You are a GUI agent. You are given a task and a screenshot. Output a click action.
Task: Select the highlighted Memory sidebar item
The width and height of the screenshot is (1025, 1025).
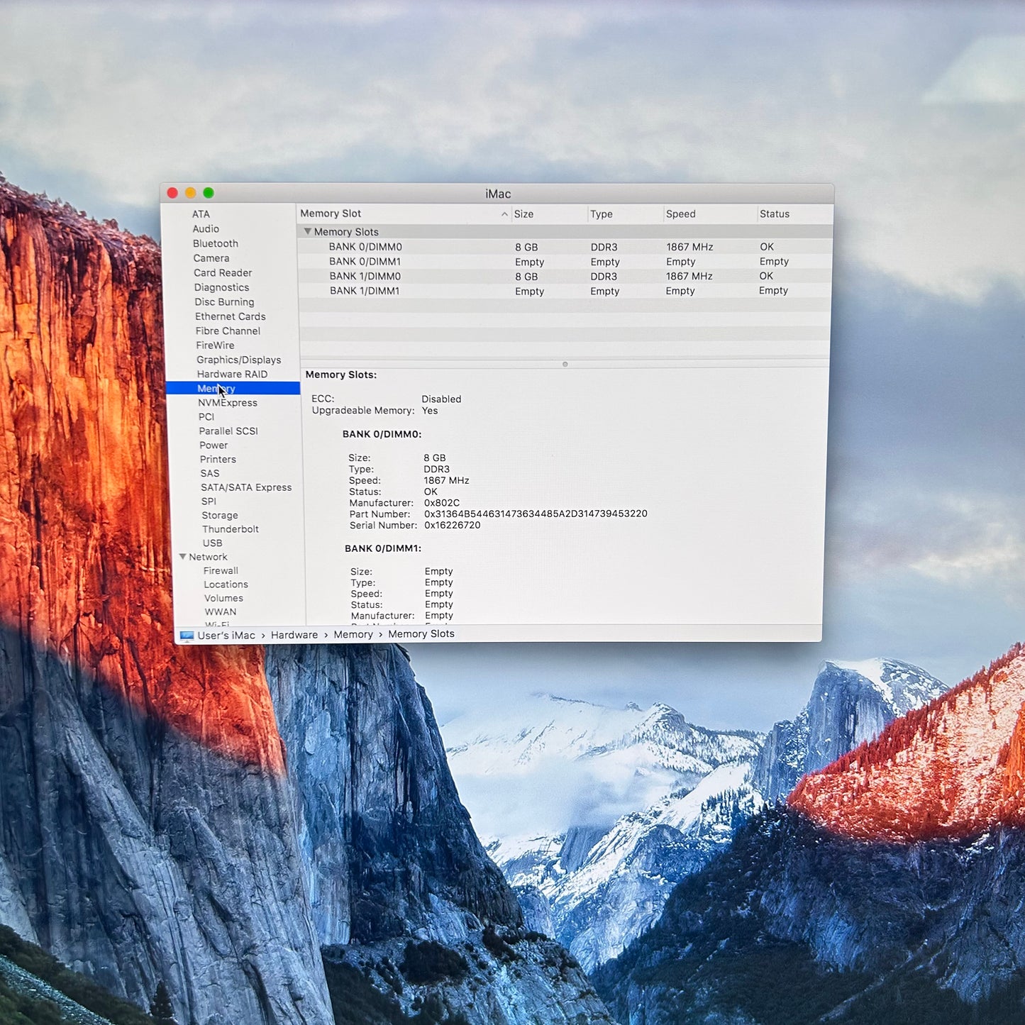(233, 388)
